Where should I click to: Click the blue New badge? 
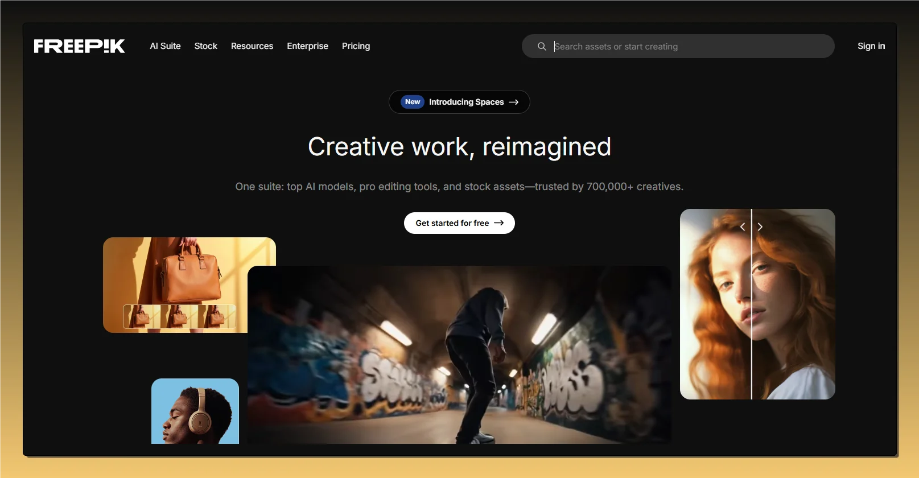pyautogui.click(x=413, y=102)
